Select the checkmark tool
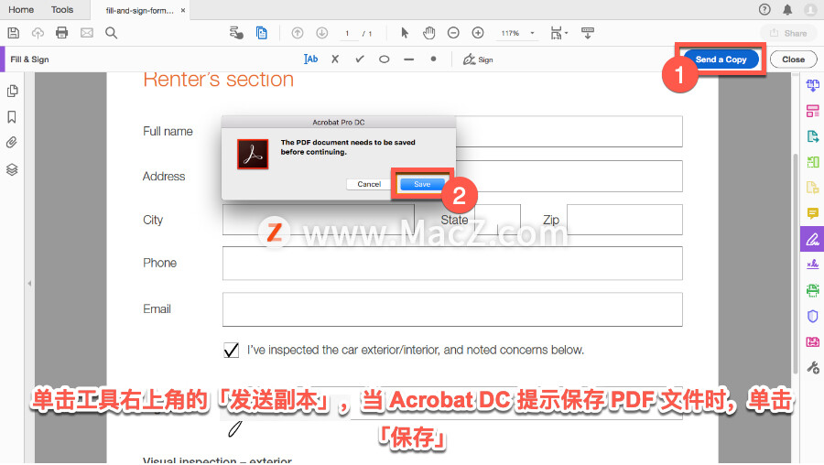The height and width of the screenshot is (465, 824). (360, 59)
